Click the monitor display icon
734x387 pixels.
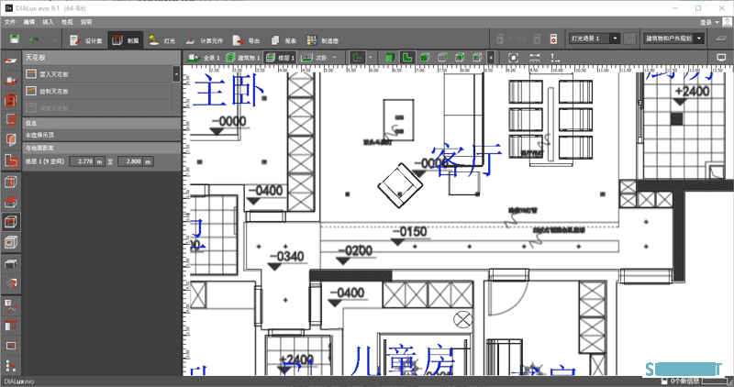pyautogui.click(x=721, y=58)
